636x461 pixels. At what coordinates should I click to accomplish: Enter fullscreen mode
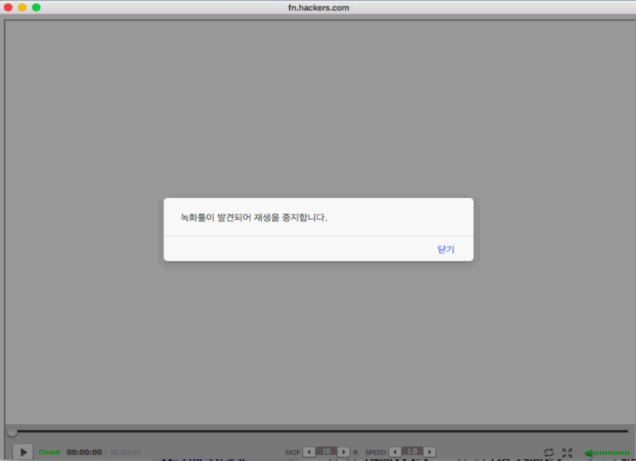pos(567,452)
